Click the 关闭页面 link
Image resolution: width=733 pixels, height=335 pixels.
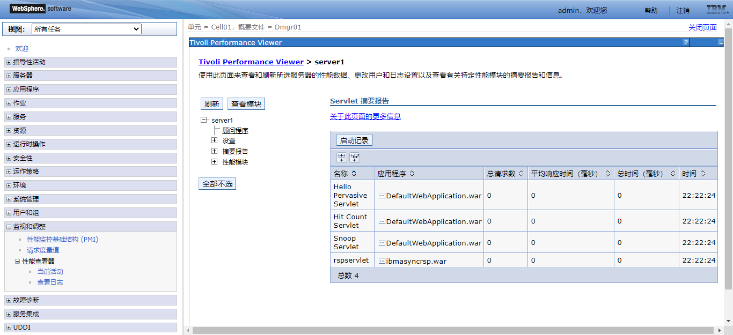click(702, 27)
